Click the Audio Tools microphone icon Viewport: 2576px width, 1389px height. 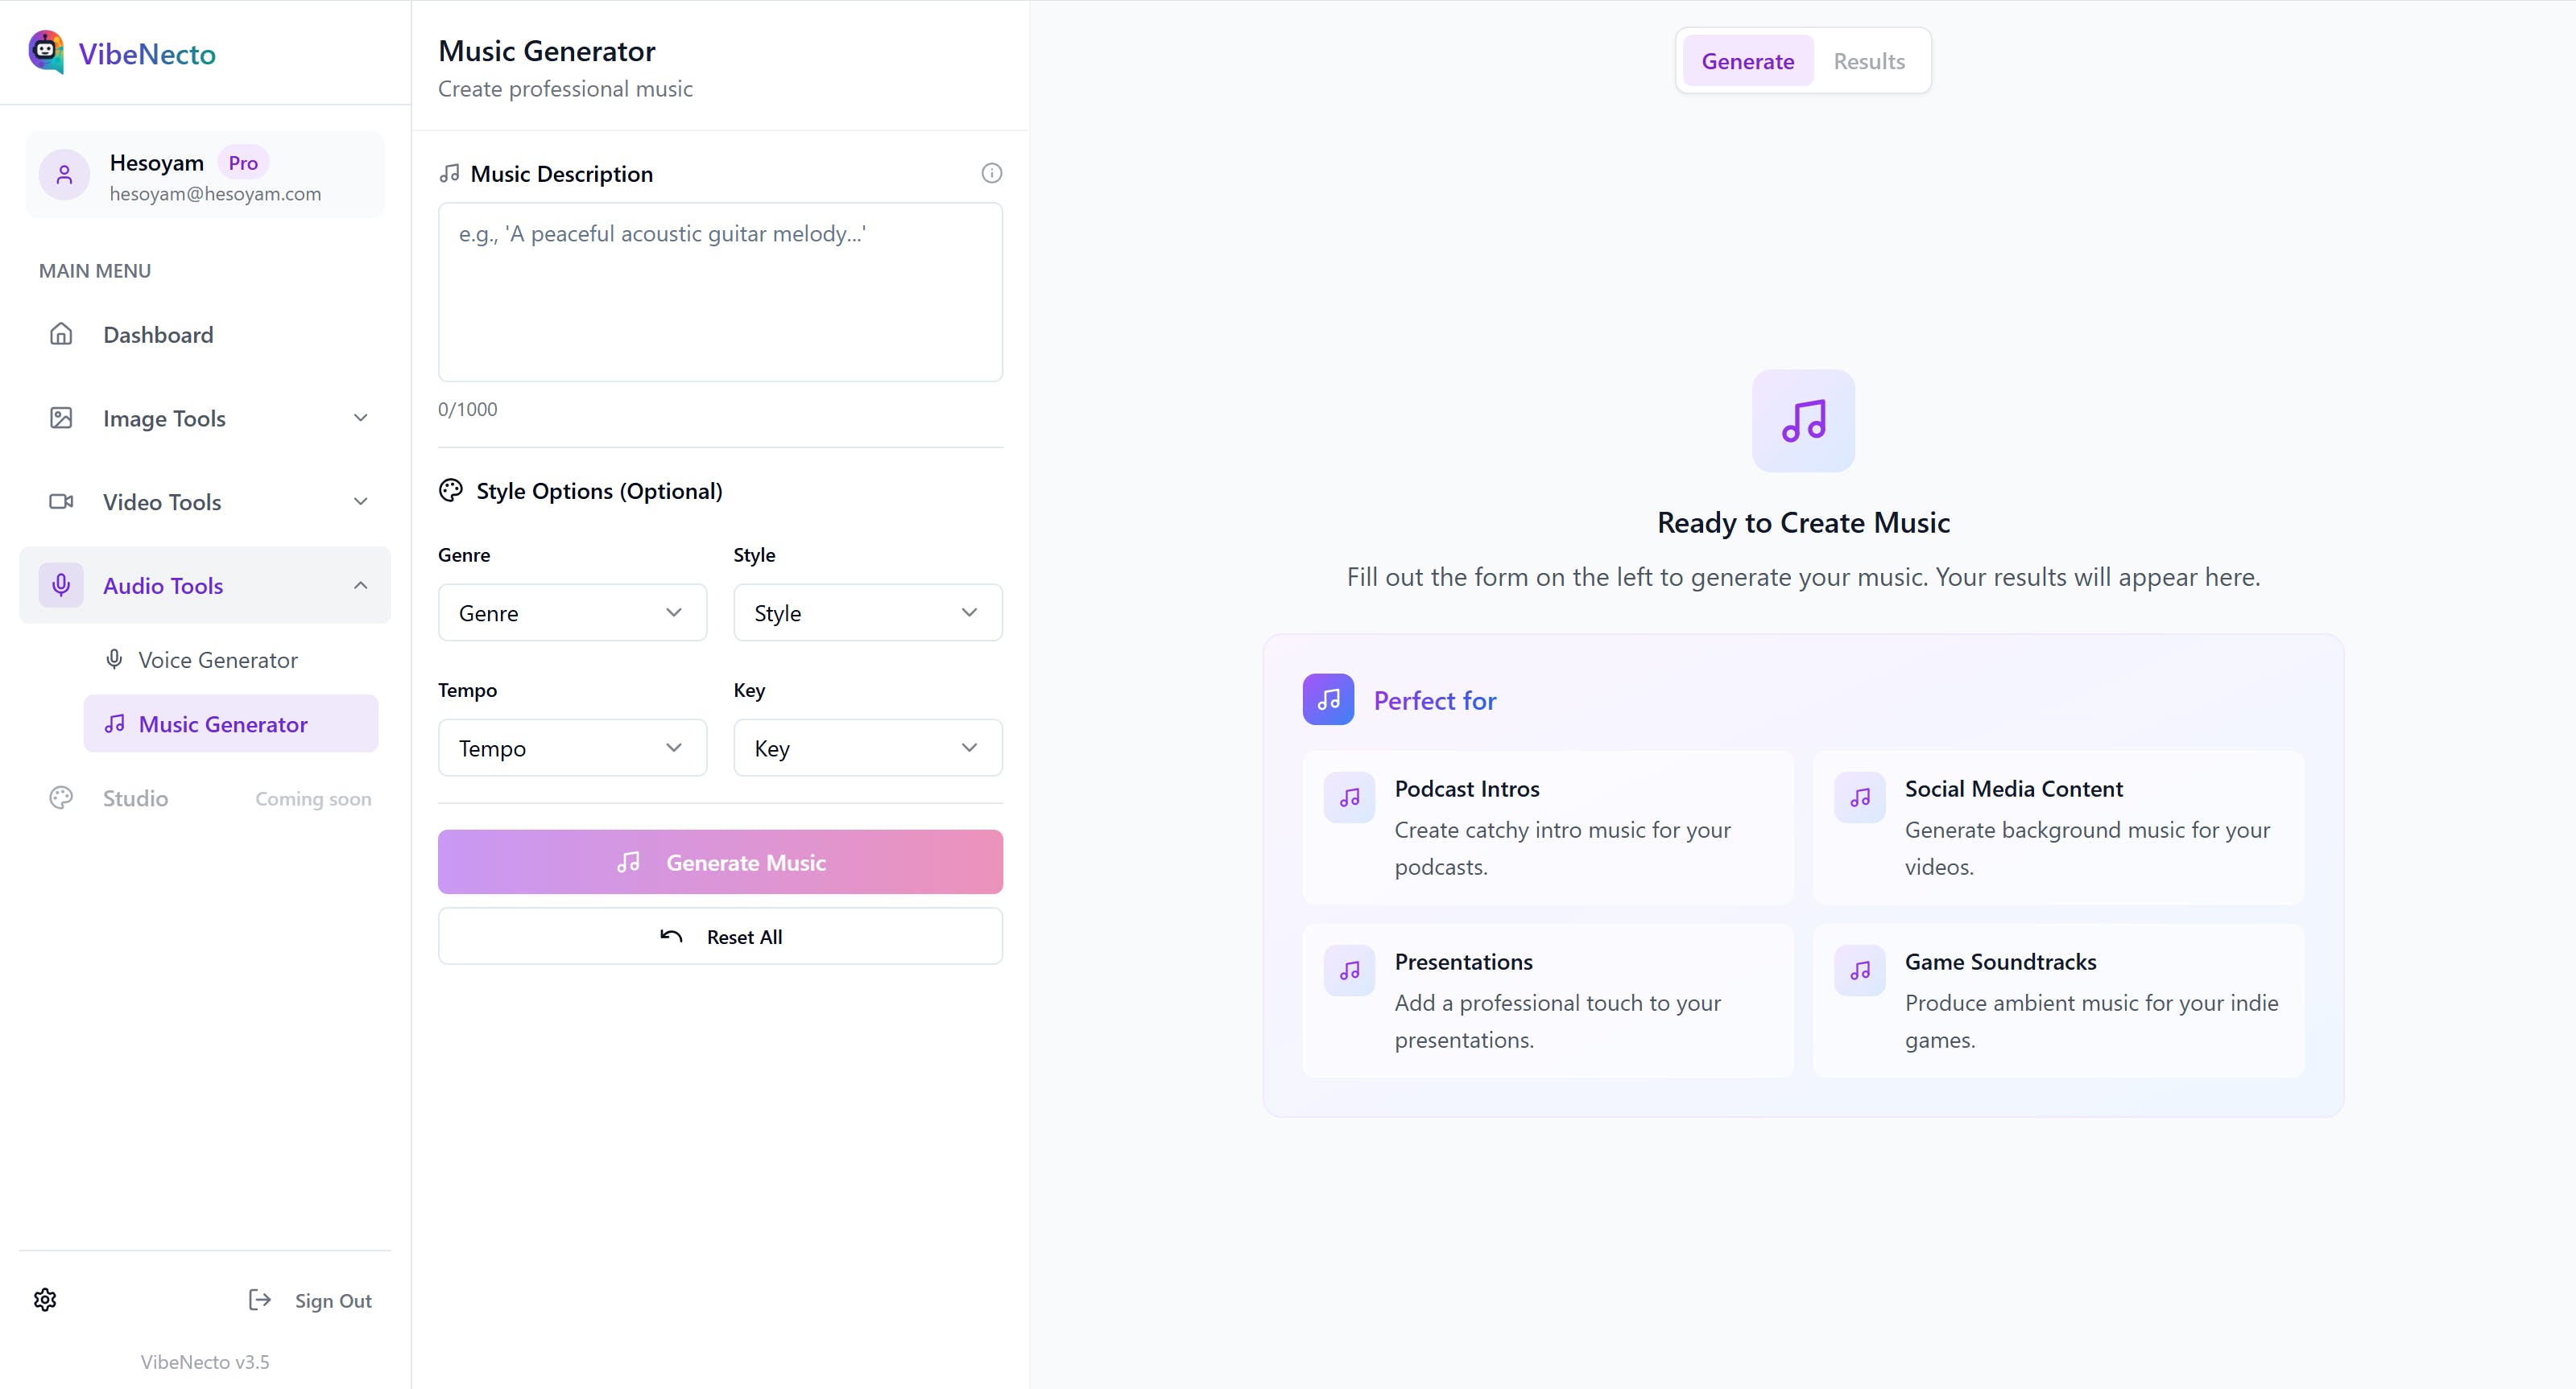click(61, 584)
